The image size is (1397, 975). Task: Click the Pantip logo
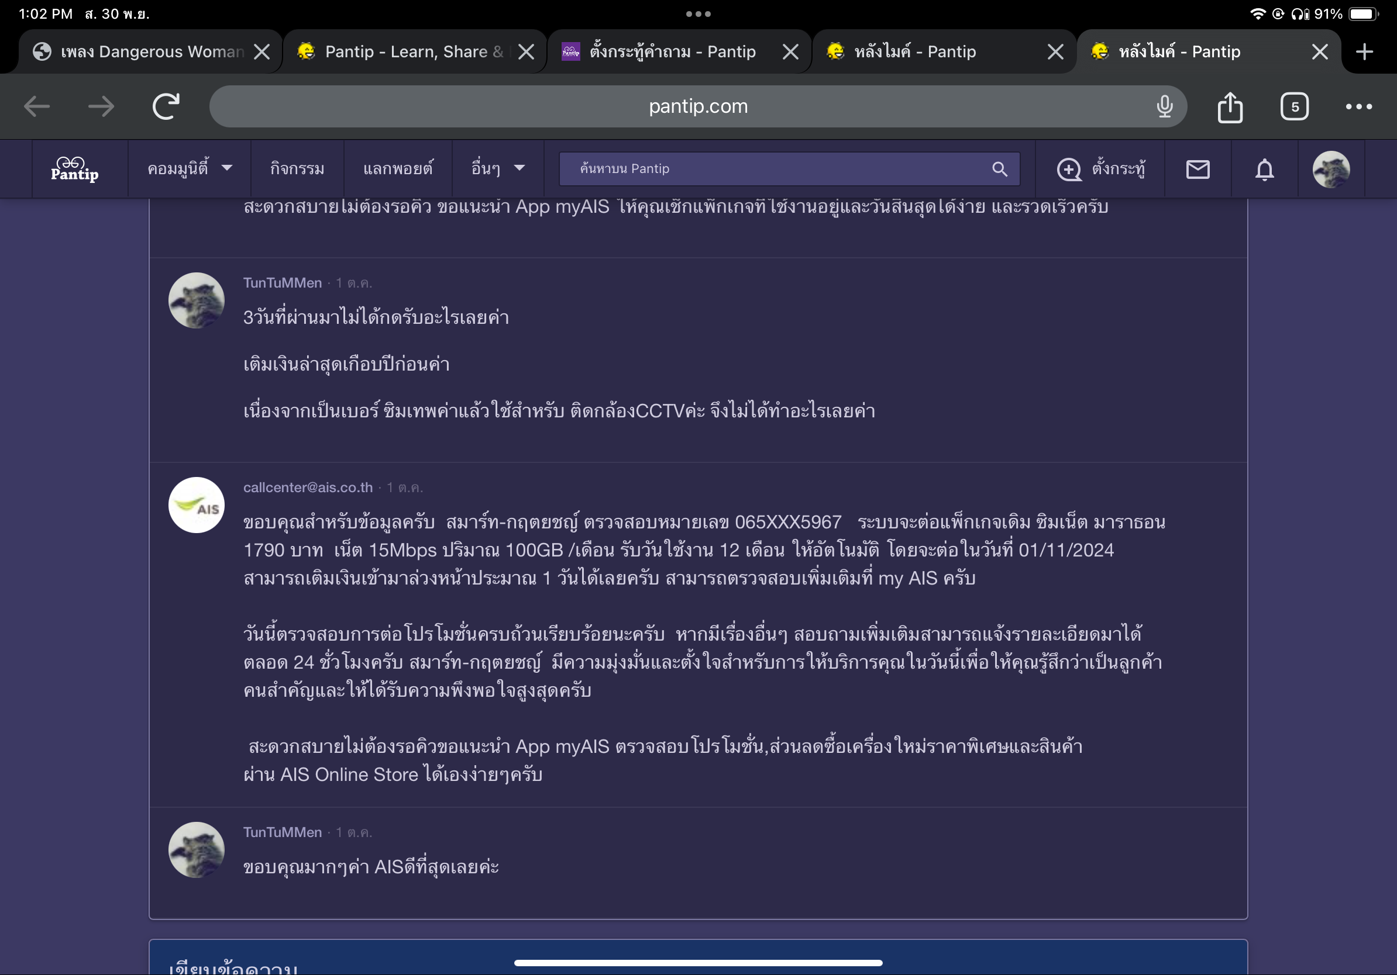click(x=74, y=169)
